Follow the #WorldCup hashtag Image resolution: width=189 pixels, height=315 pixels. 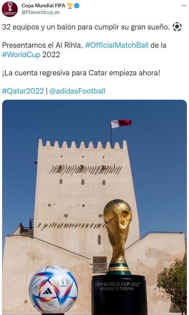tap(21, 54)
